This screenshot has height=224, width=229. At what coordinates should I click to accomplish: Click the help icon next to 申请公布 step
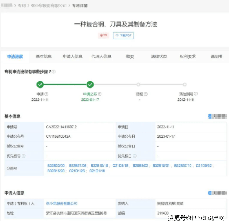100,94
